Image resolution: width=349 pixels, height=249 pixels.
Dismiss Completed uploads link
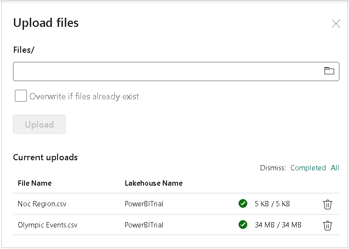tap(308, 168)
